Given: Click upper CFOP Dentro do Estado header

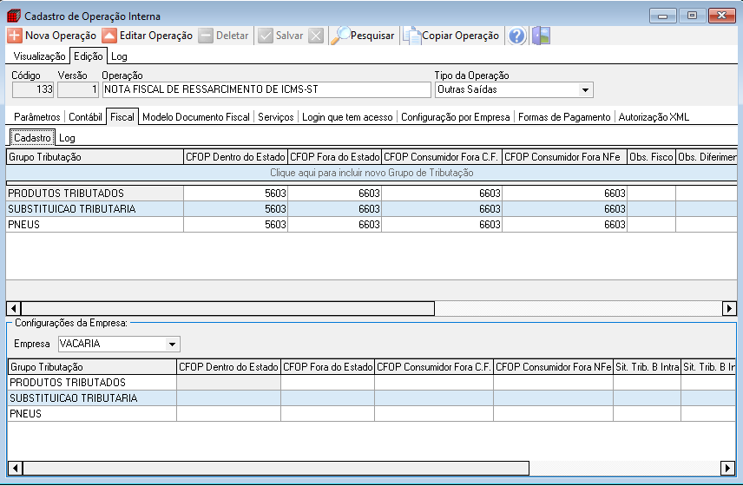Looking at the screenshot, I should (235, 157).
